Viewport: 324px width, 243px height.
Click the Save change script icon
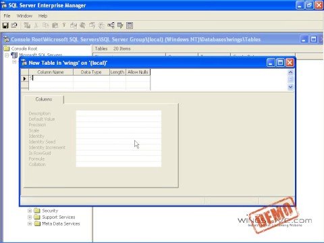[x=27, y=26]
